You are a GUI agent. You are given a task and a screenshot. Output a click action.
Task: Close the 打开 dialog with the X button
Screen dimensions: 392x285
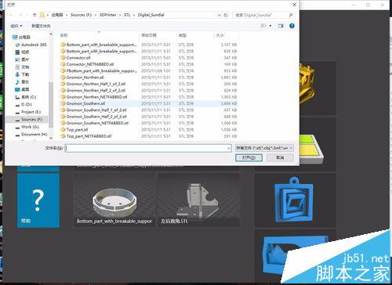[294, 5]
